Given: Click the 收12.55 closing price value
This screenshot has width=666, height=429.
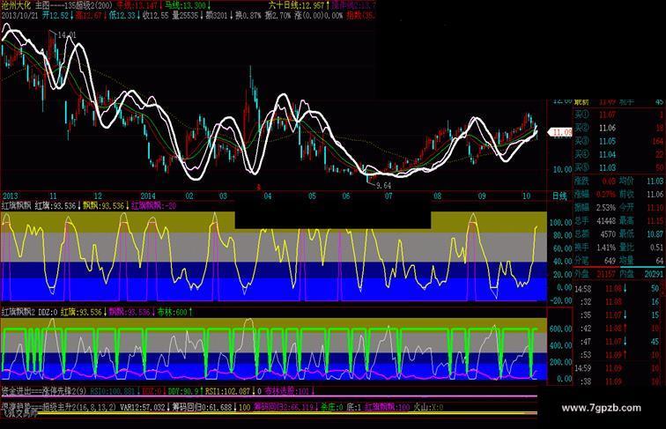Looking at the screenshot, I should coord(155,16).
